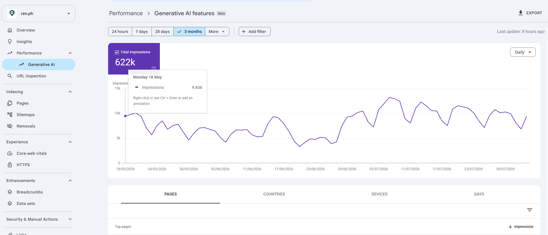
Task: Click the URL inspection magnifier icon
Action: click(x=10, y=76)
